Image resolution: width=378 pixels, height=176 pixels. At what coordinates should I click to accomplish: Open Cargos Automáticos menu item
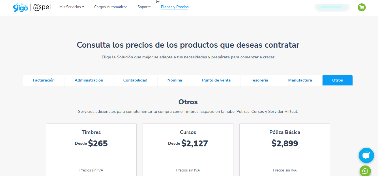(x=111, y=7)
